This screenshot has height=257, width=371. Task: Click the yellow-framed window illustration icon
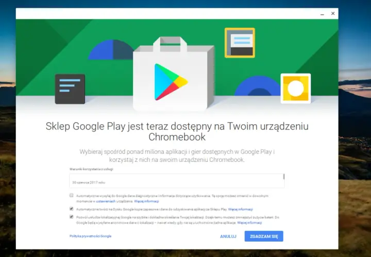(240, 43)
